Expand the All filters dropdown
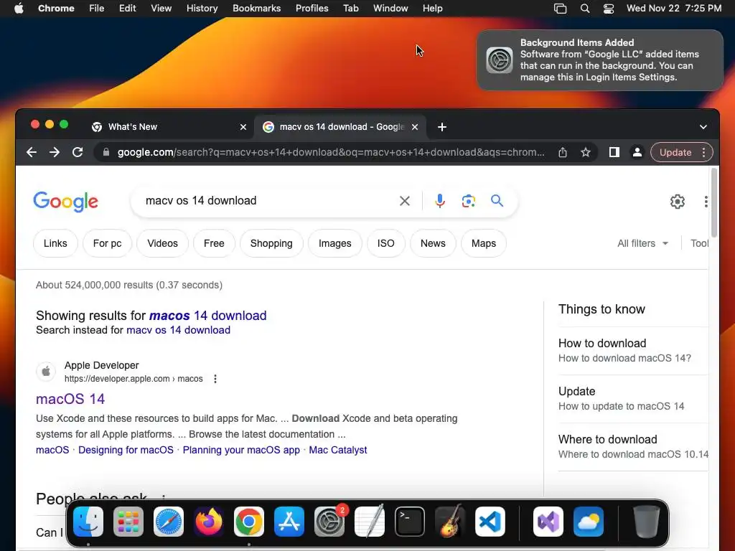The height and width of the screenshot is (551, 735). point(642,244)
